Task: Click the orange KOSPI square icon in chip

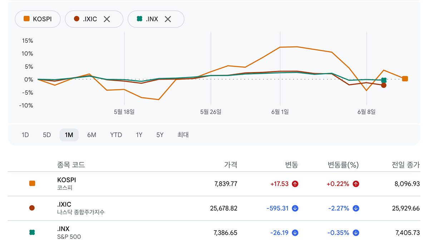Action: (x=26, y=19)
